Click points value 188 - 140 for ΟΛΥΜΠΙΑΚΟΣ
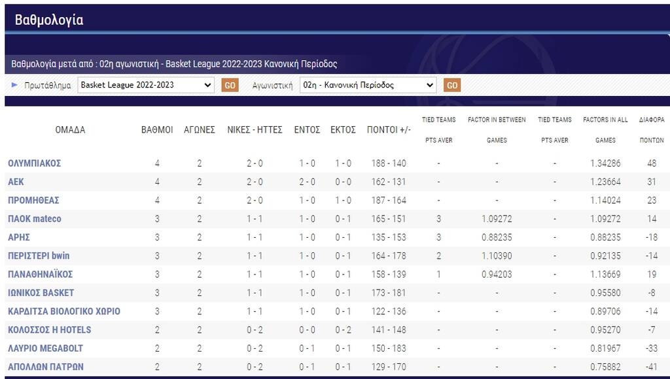 [389, 163]
